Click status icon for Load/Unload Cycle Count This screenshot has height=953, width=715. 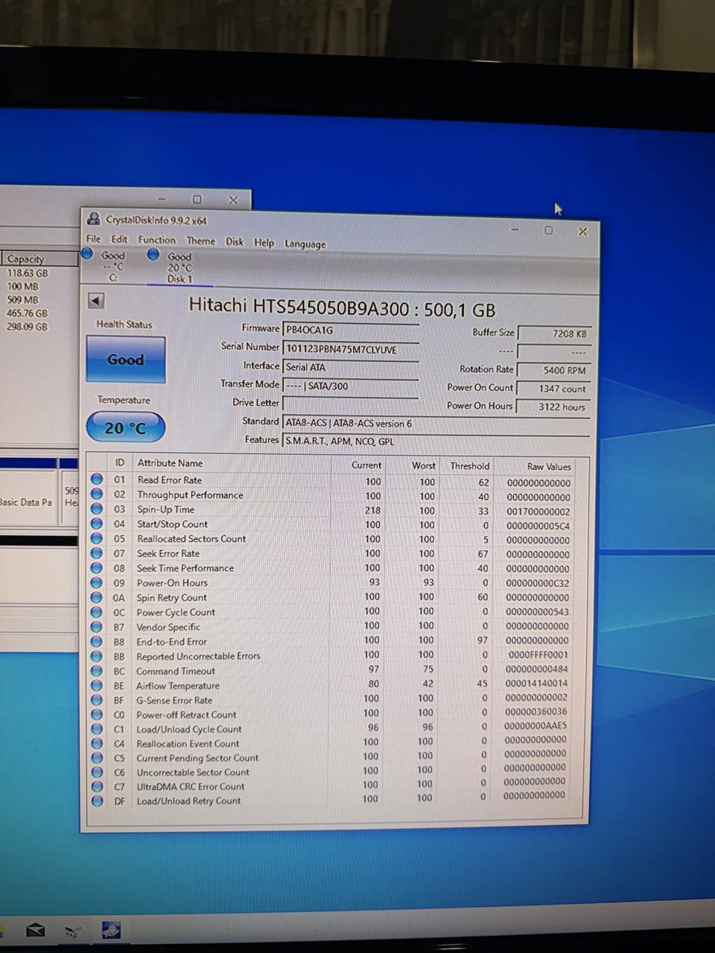coord(97,729)
